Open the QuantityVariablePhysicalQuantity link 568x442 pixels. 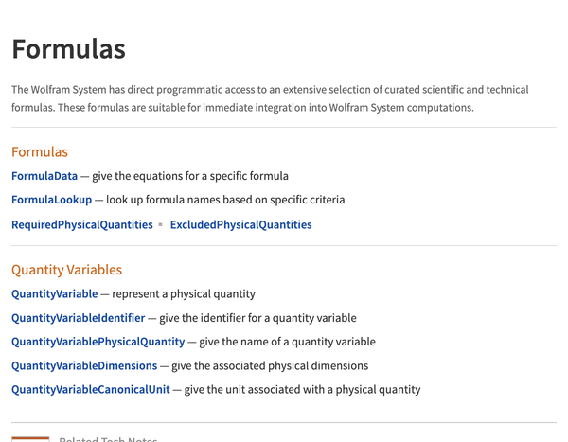[98, 342]
